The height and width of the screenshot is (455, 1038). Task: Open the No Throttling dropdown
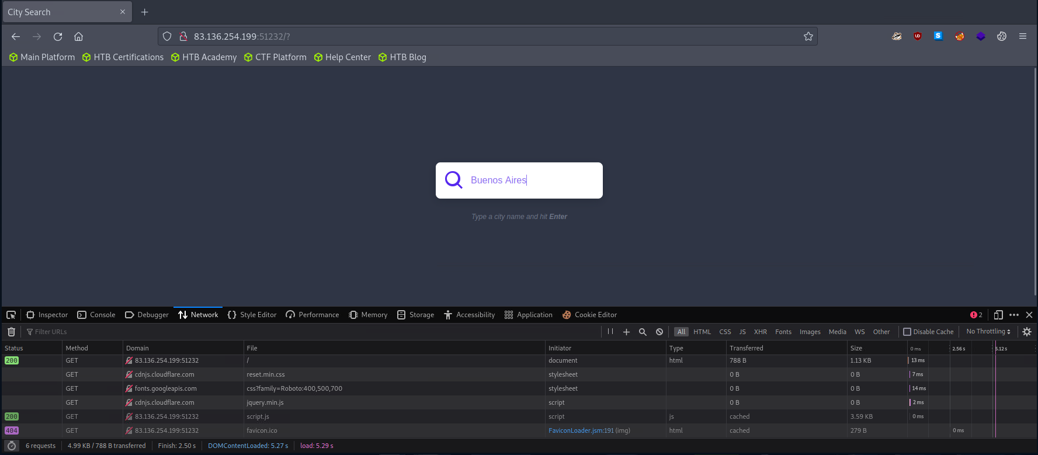(x=988, y=332)
